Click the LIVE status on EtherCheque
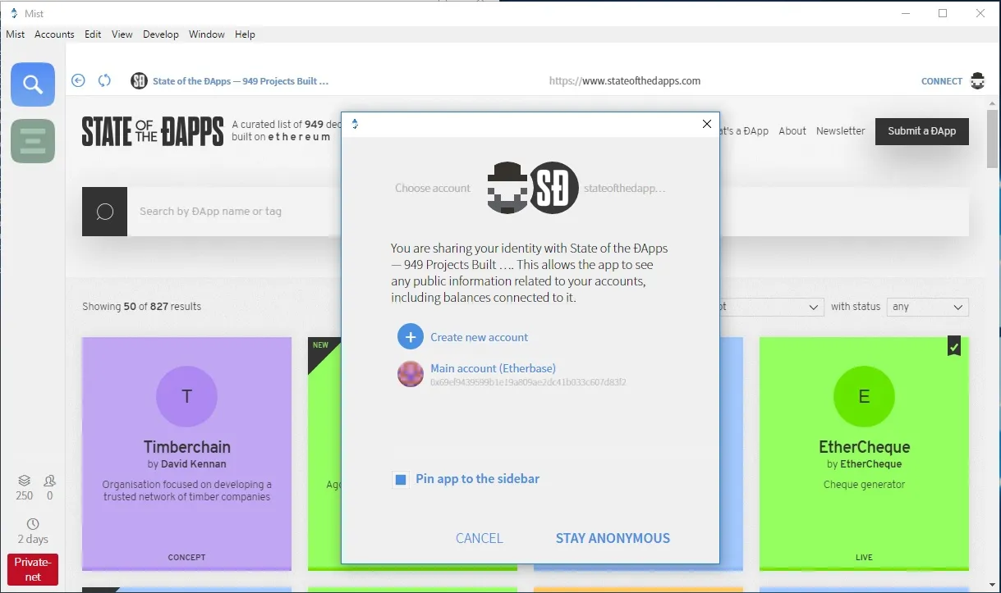This screenshot has width=1001, height=593. (x=864, y=558)
